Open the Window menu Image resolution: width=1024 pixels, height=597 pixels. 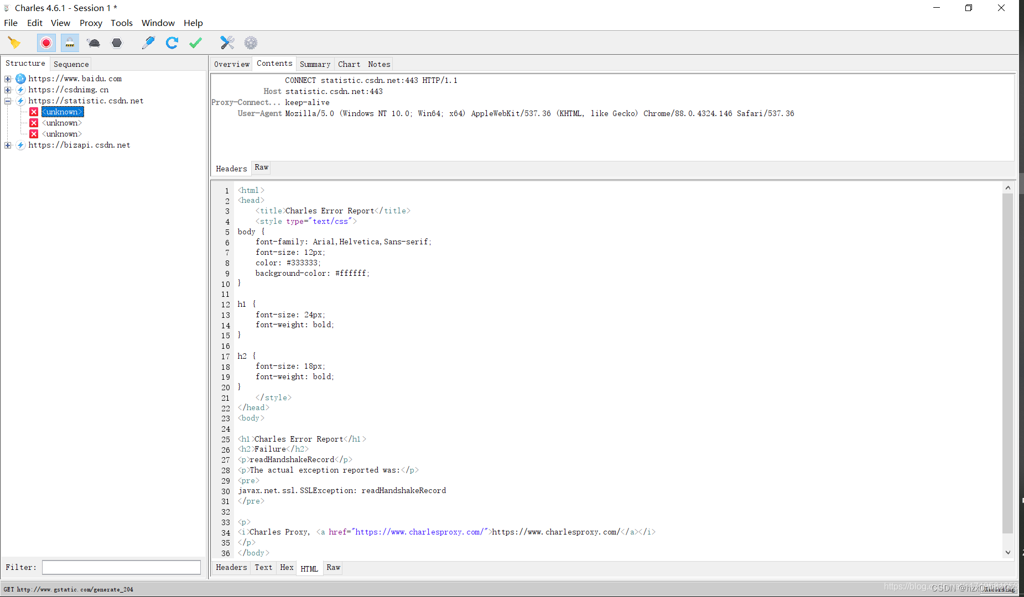pyautogui.click(x=158, y=23)
